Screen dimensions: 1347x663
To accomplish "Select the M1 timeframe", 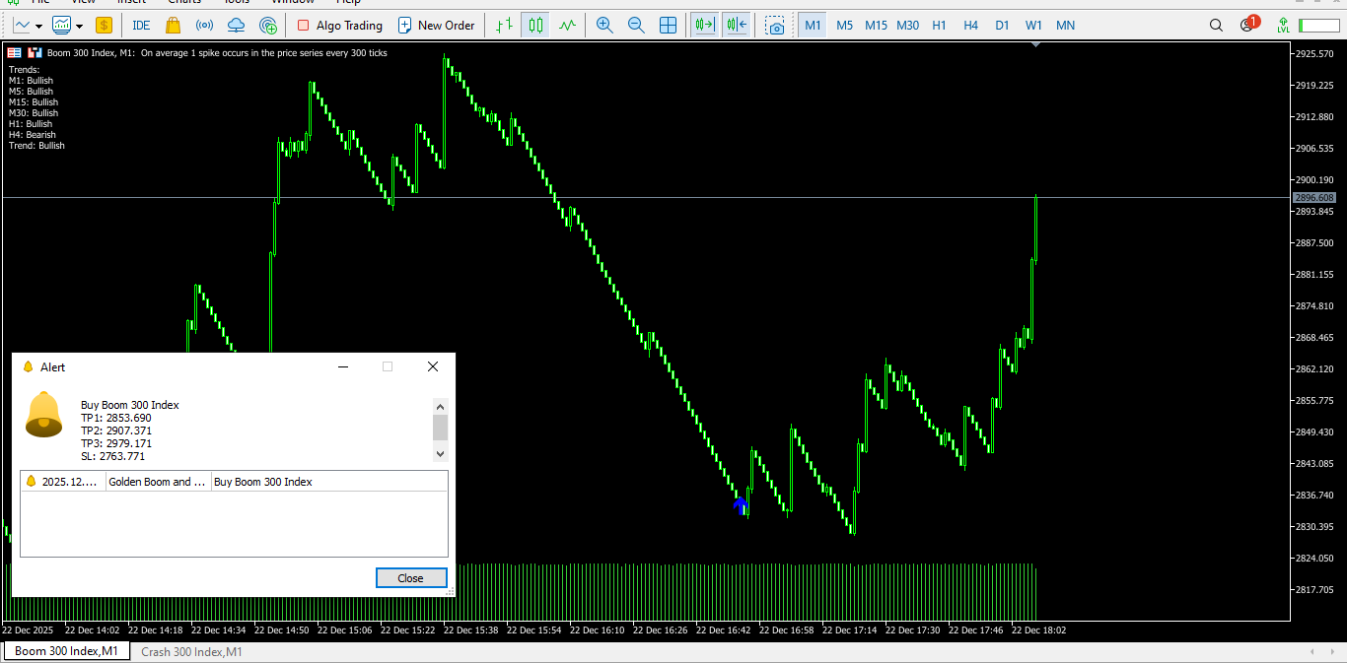I will pyautogui.click(x=813, y=26).
